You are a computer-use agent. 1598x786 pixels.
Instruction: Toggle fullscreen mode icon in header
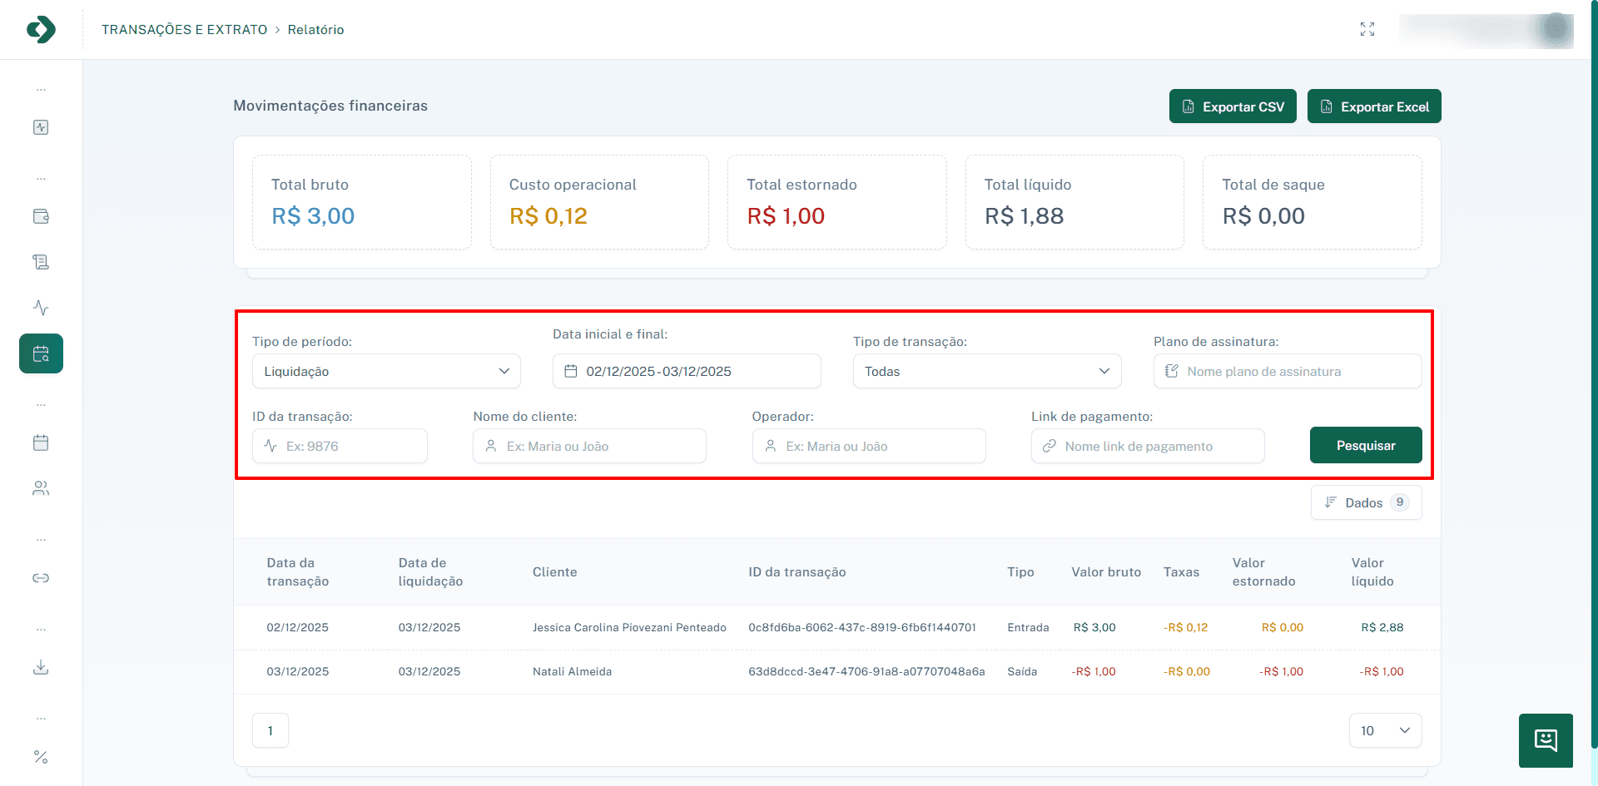(x=1367, y=30)
